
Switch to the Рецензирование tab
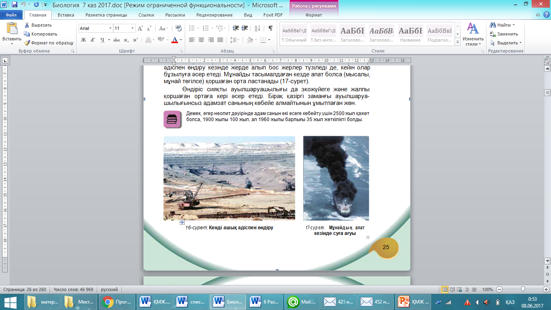214,15
